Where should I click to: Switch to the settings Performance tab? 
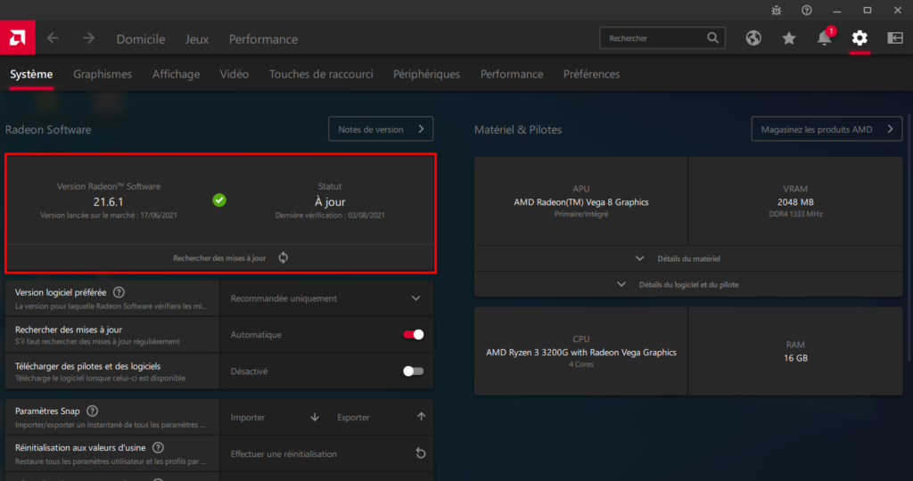[x=512, y=74]
